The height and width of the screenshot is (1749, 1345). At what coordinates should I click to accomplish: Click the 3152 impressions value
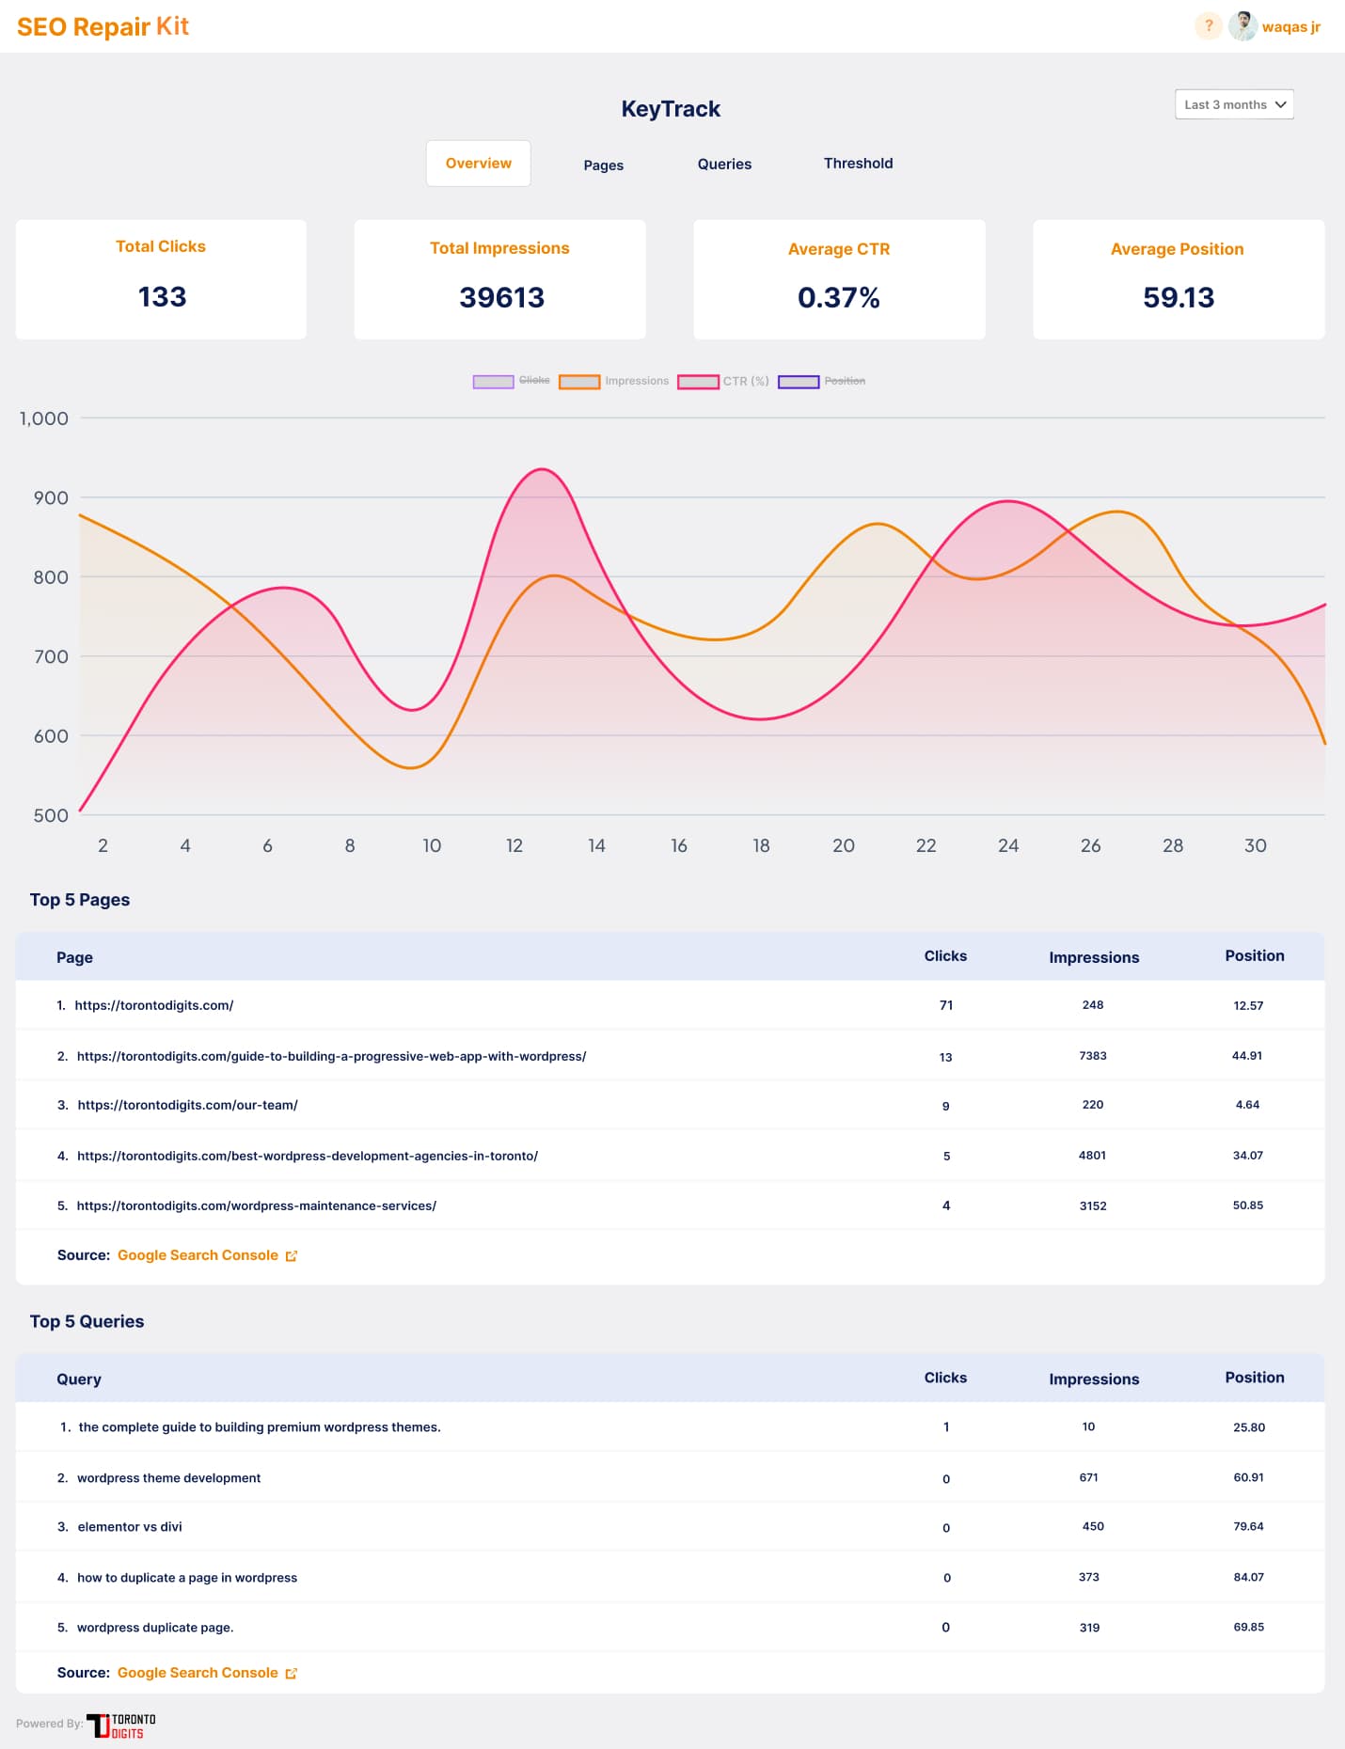tap(1093, 1205)
